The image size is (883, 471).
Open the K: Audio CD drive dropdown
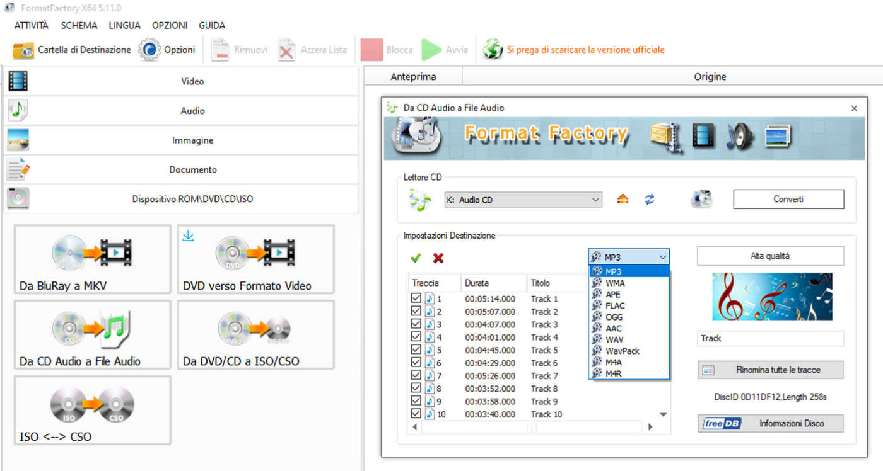523,200
